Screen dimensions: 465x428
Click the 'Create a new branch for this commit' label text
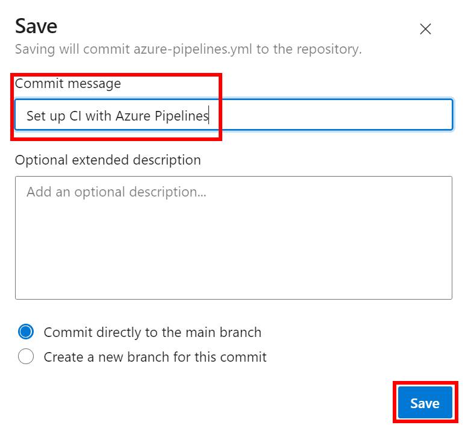click(x=155, y=357)
